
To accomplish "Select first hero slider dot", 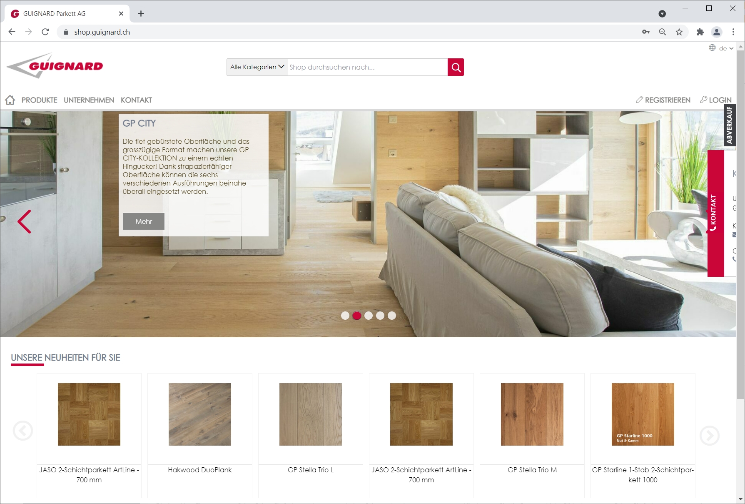I will [x=345, y=316].
